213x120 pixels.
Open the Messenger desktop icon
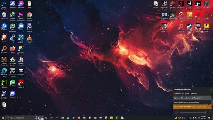click(x=21, y=5)
